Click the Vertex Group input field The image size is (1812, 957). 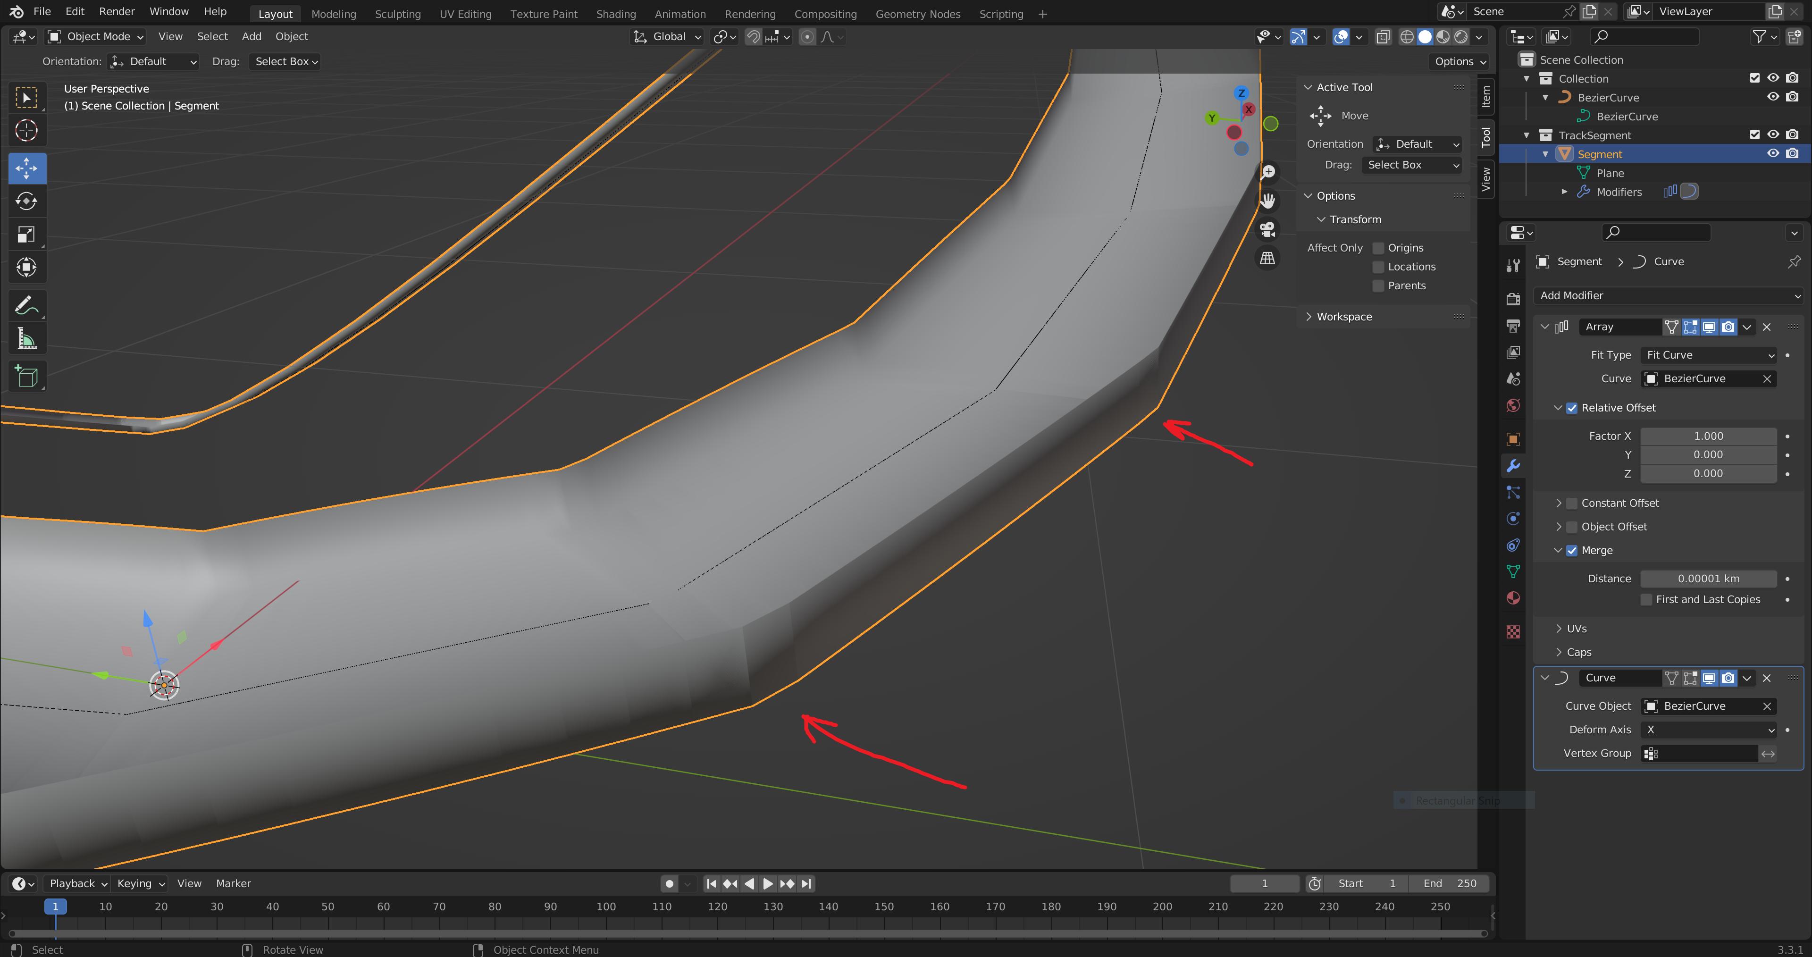click(x=1699, y=754)
